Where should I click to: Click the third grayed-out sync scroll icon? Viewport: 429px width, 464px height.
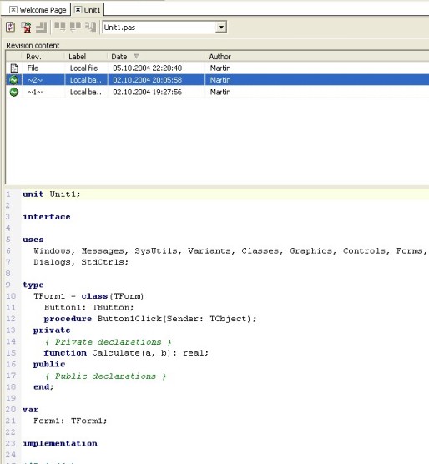[90, 27]
